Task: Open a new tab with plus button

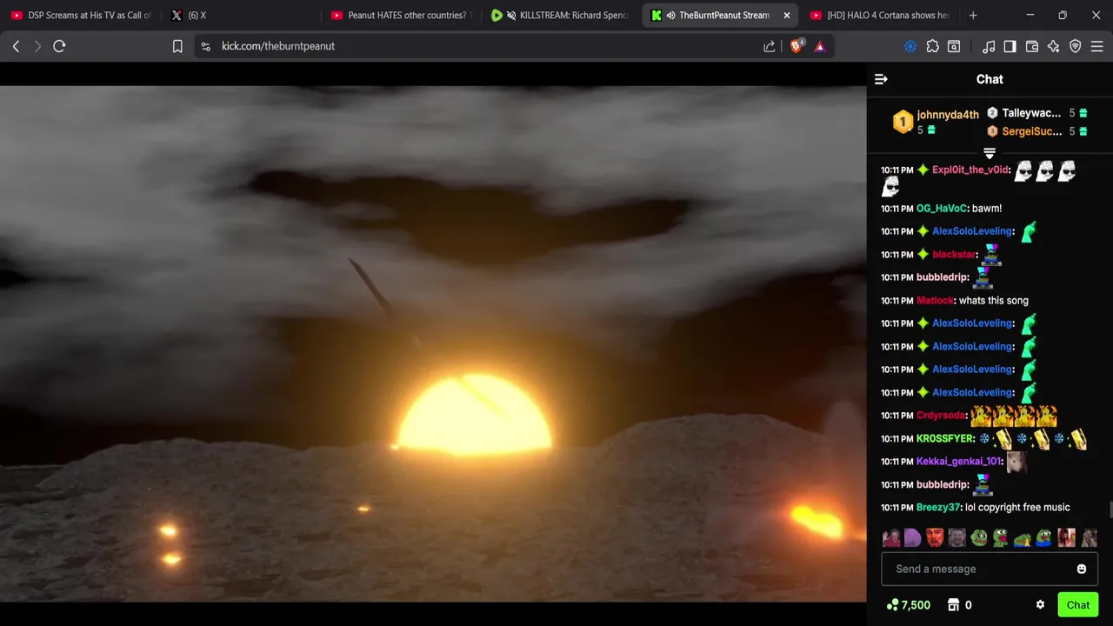Action: click(973, 15)
